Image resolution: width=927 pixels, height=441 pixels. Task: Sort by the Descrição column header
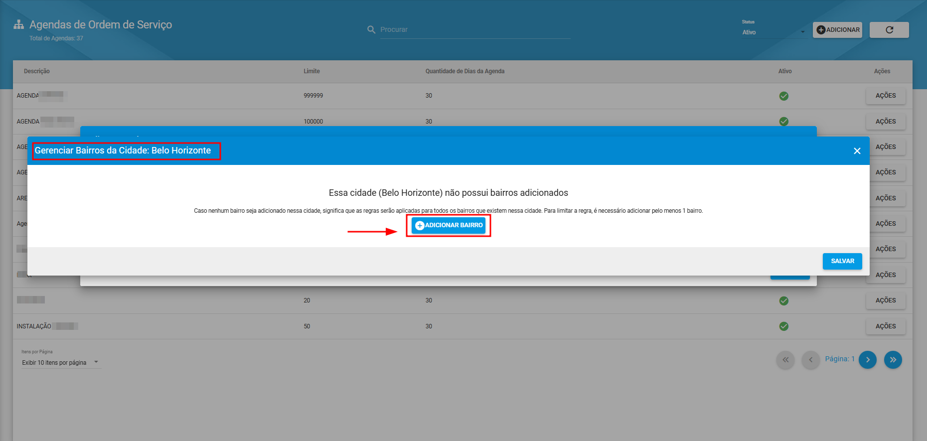(x=37, y=71)
